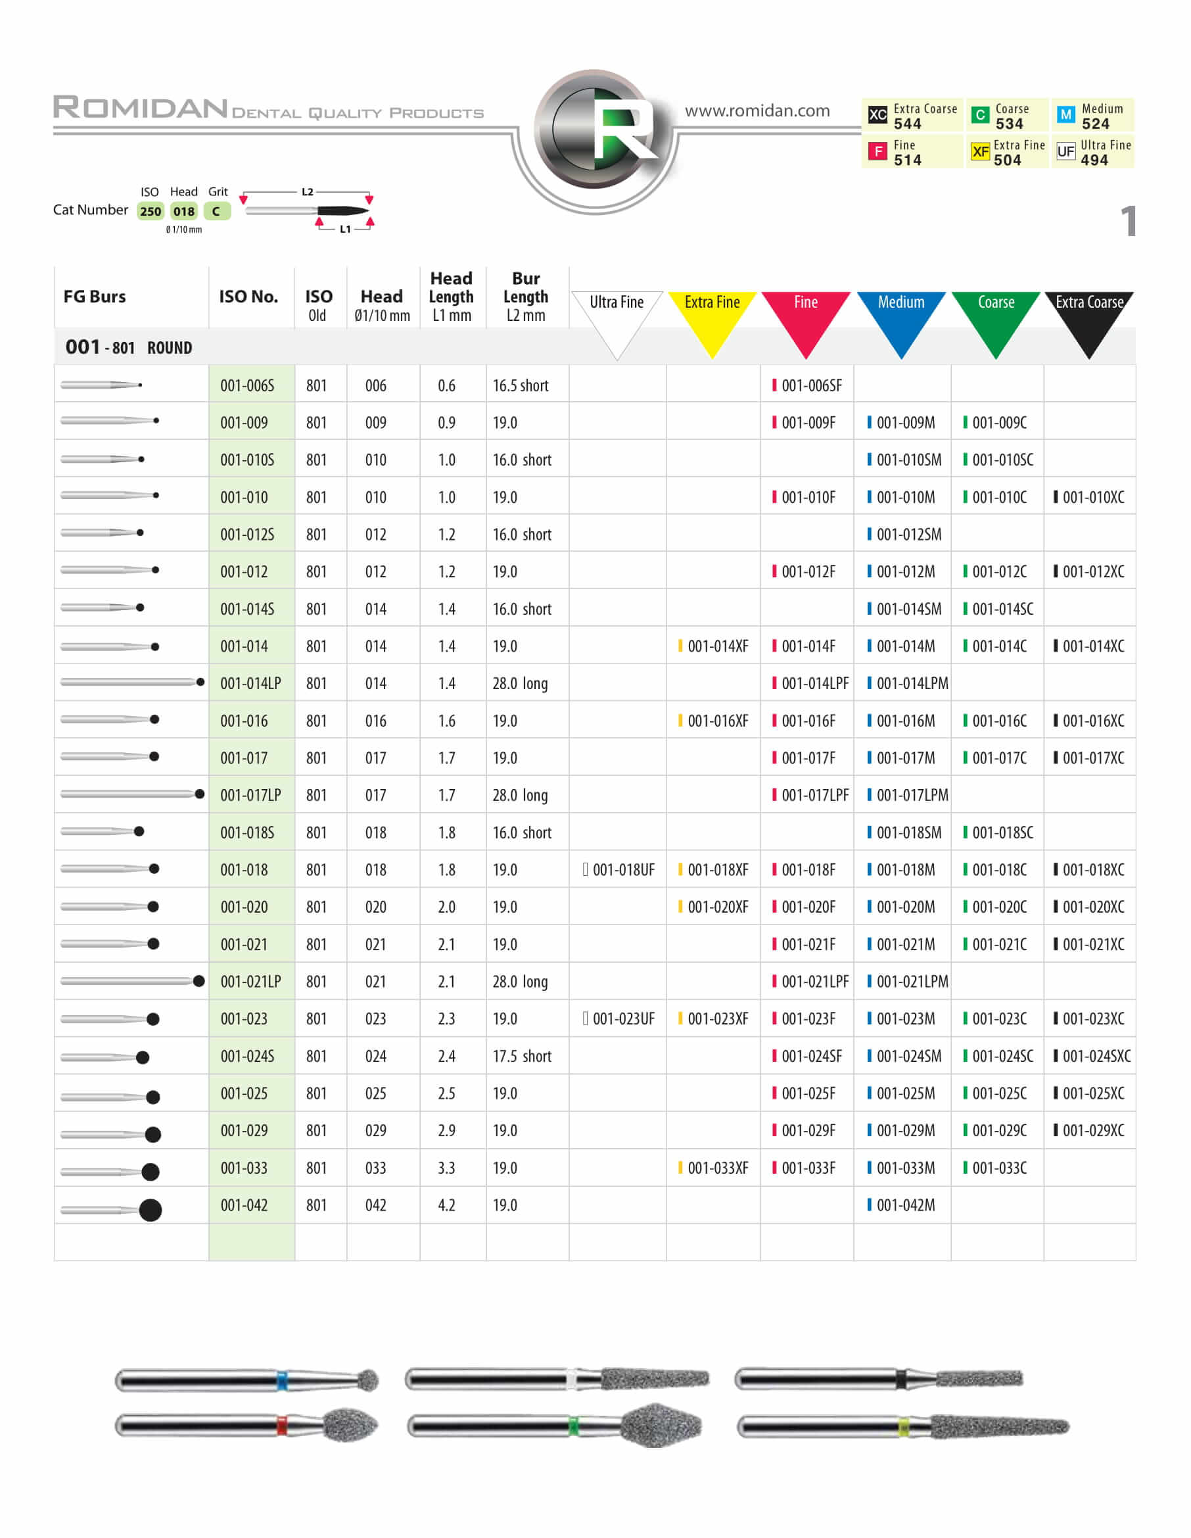Click the blue-banded round bur photo
The width and height of the screenshot is (1191, 1538).
point(247,1381)
